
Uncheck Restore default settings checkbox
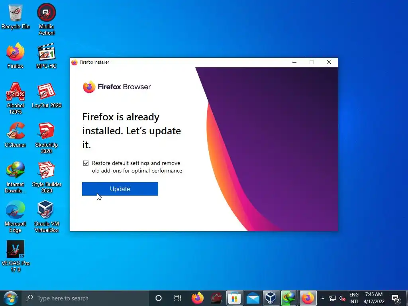(x=86, y=163)
